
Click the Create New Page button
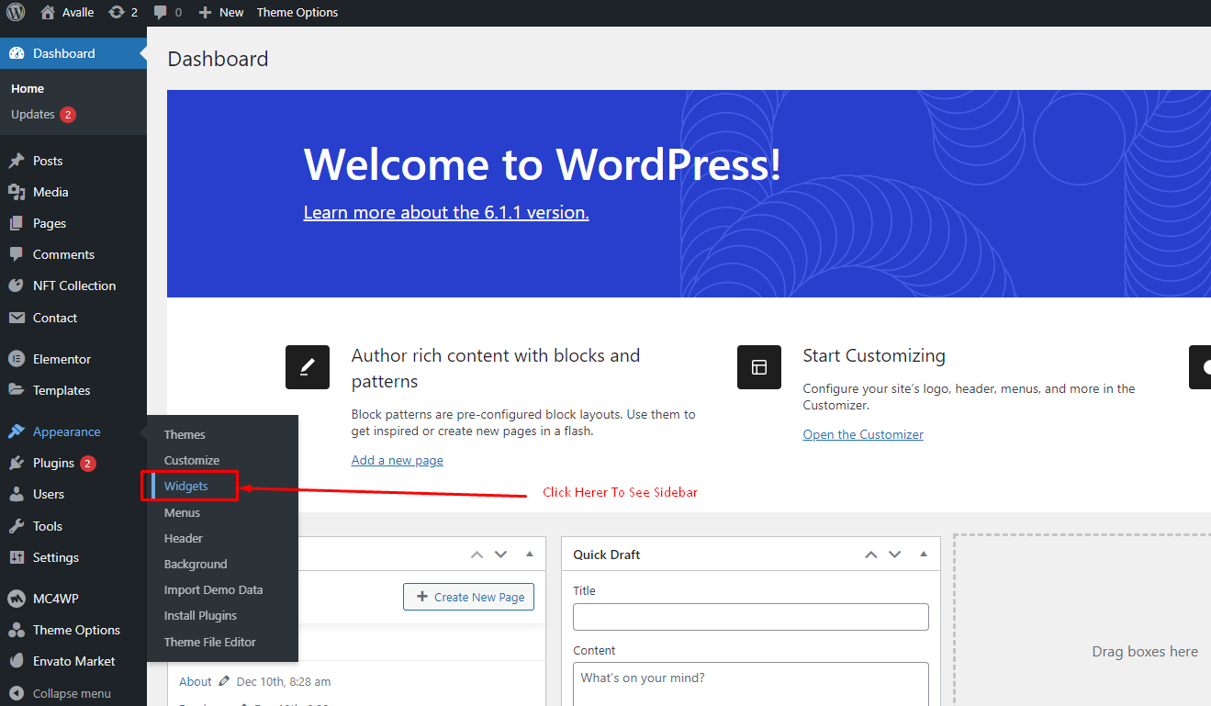(469, 597)
